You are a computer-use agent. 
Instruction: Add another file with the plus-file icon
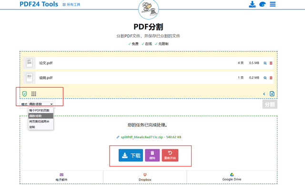[272, 94]
